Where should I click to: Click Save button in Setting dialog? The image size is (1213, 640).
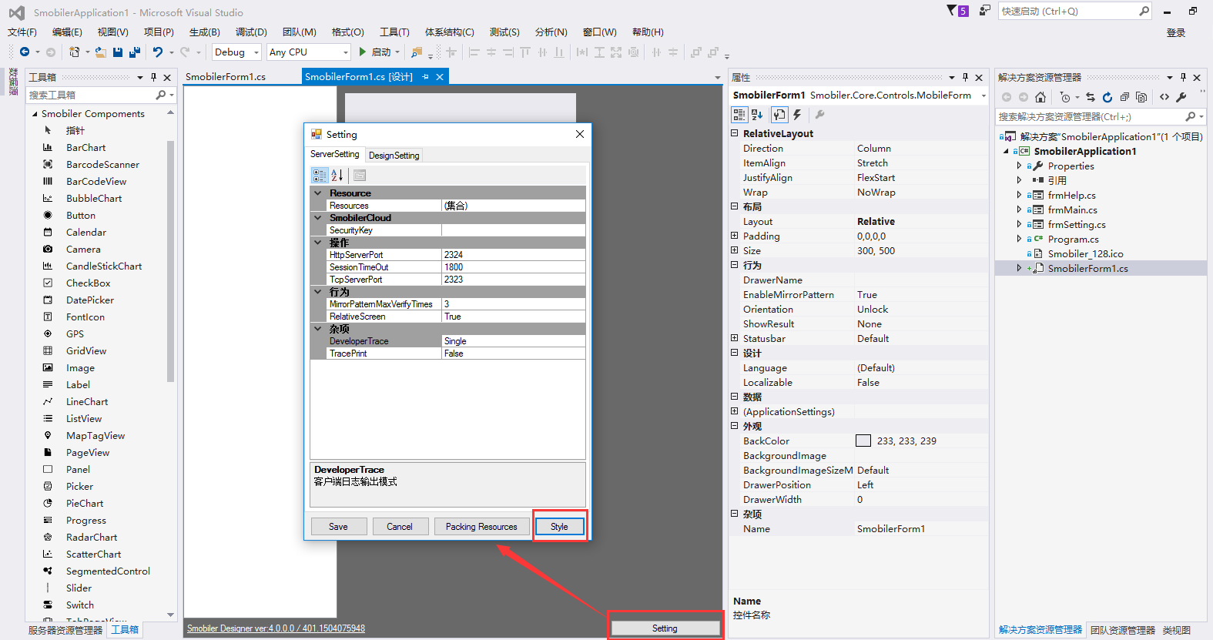[338, 527]
